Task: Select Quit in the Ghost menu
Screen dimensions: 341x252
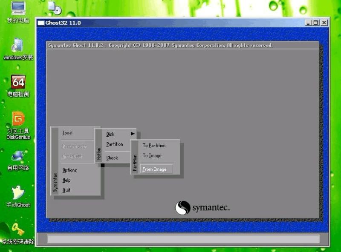Action: pyautogui.click(x=66, y=190)
